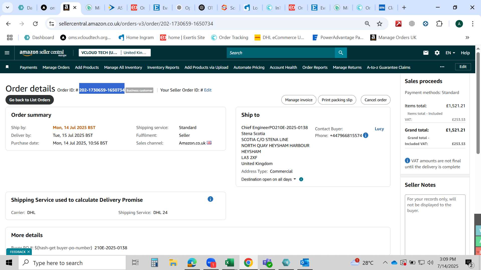This screenshot has width=481, height=270.
Task: Open the United Kingdom marketplace switcher
Action: [x=136, y=52]
